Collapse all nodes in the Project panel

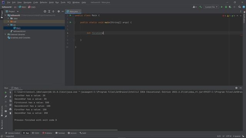click(53, 11)
